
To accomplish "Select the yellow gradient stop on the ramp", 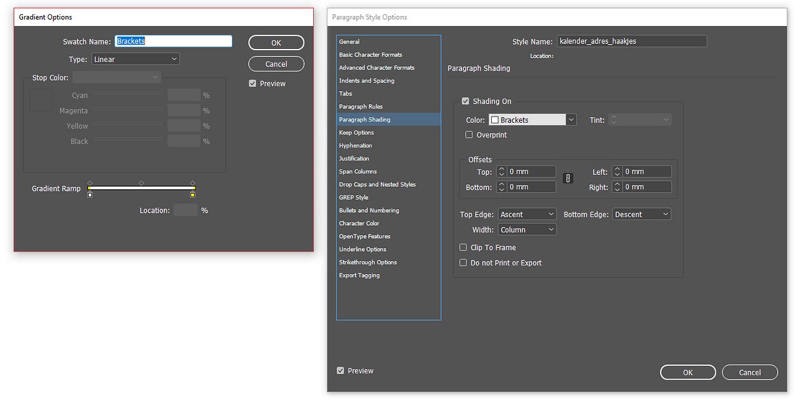I will point(192,194).
